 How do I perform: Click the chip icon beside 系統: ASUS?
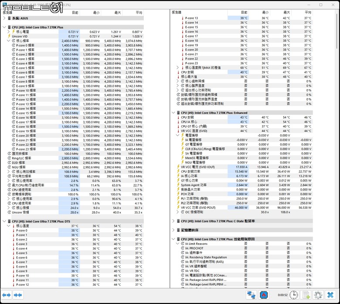pos(9,18)
